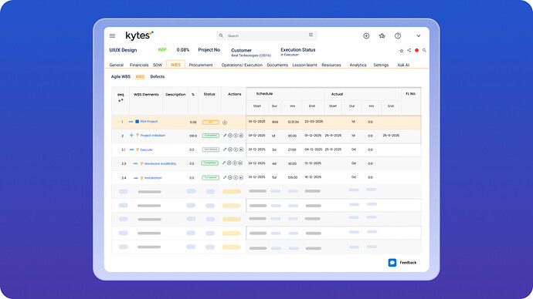Viewport: 533px width, 299px height.
Task: Edit Project Initiation with the pencil icon
Action: coord(225,136)
